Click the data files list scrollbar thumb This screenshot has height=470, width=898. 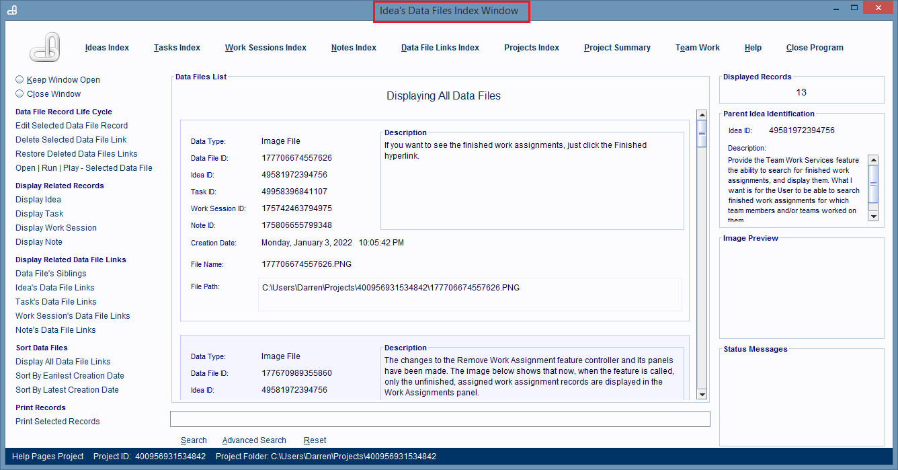(702, 133)
